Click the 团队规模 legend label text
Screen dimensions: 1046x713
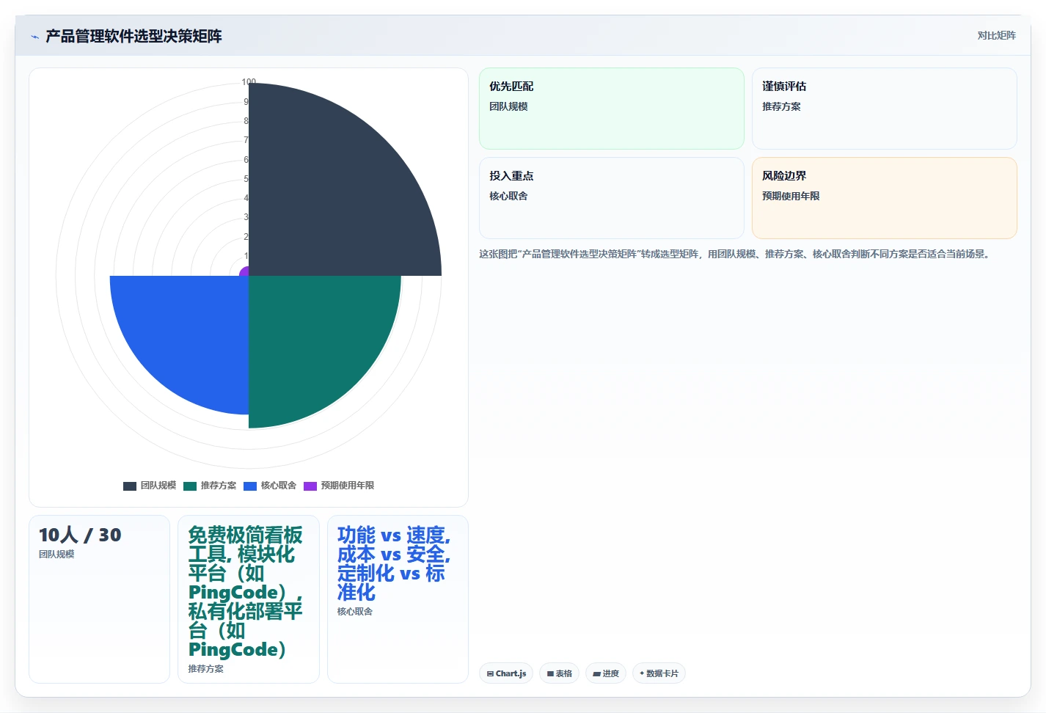pyautogui.click(x=158, y=486)
